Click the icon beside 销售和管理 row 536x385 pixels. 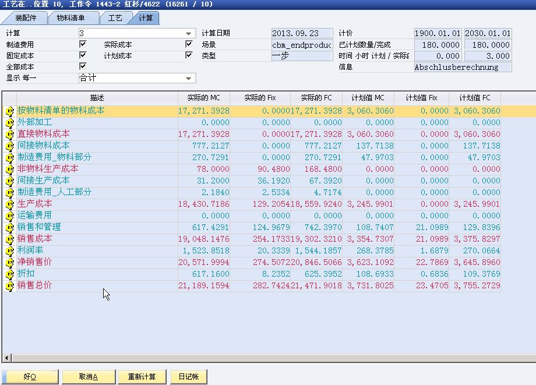coord(9,227)
